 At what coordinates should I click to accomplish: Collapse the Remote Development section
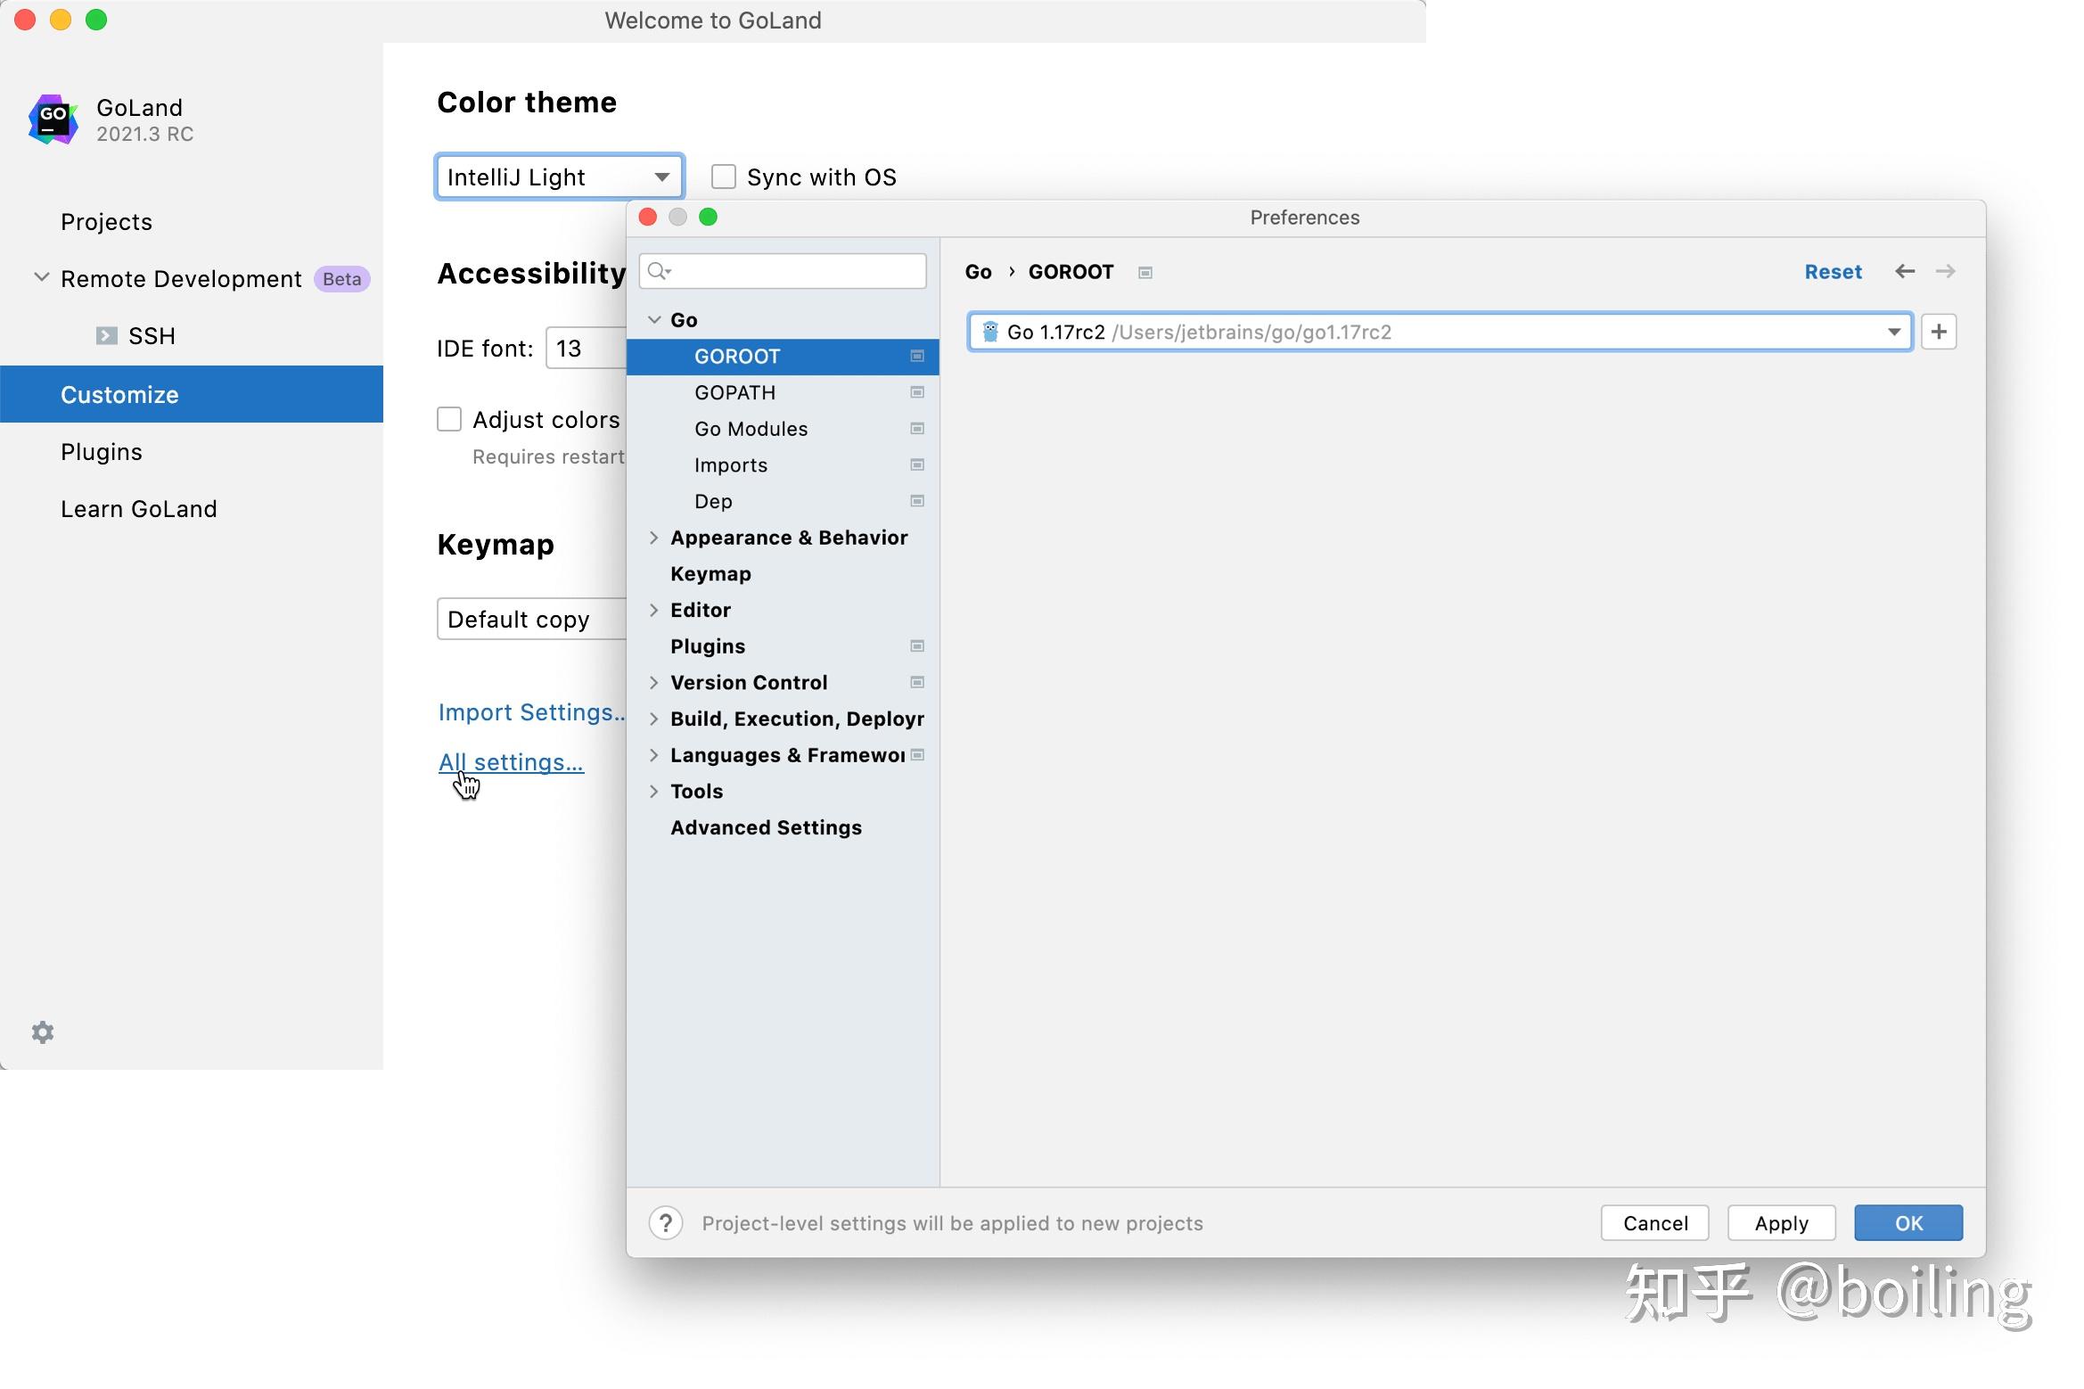pos(41,278)
